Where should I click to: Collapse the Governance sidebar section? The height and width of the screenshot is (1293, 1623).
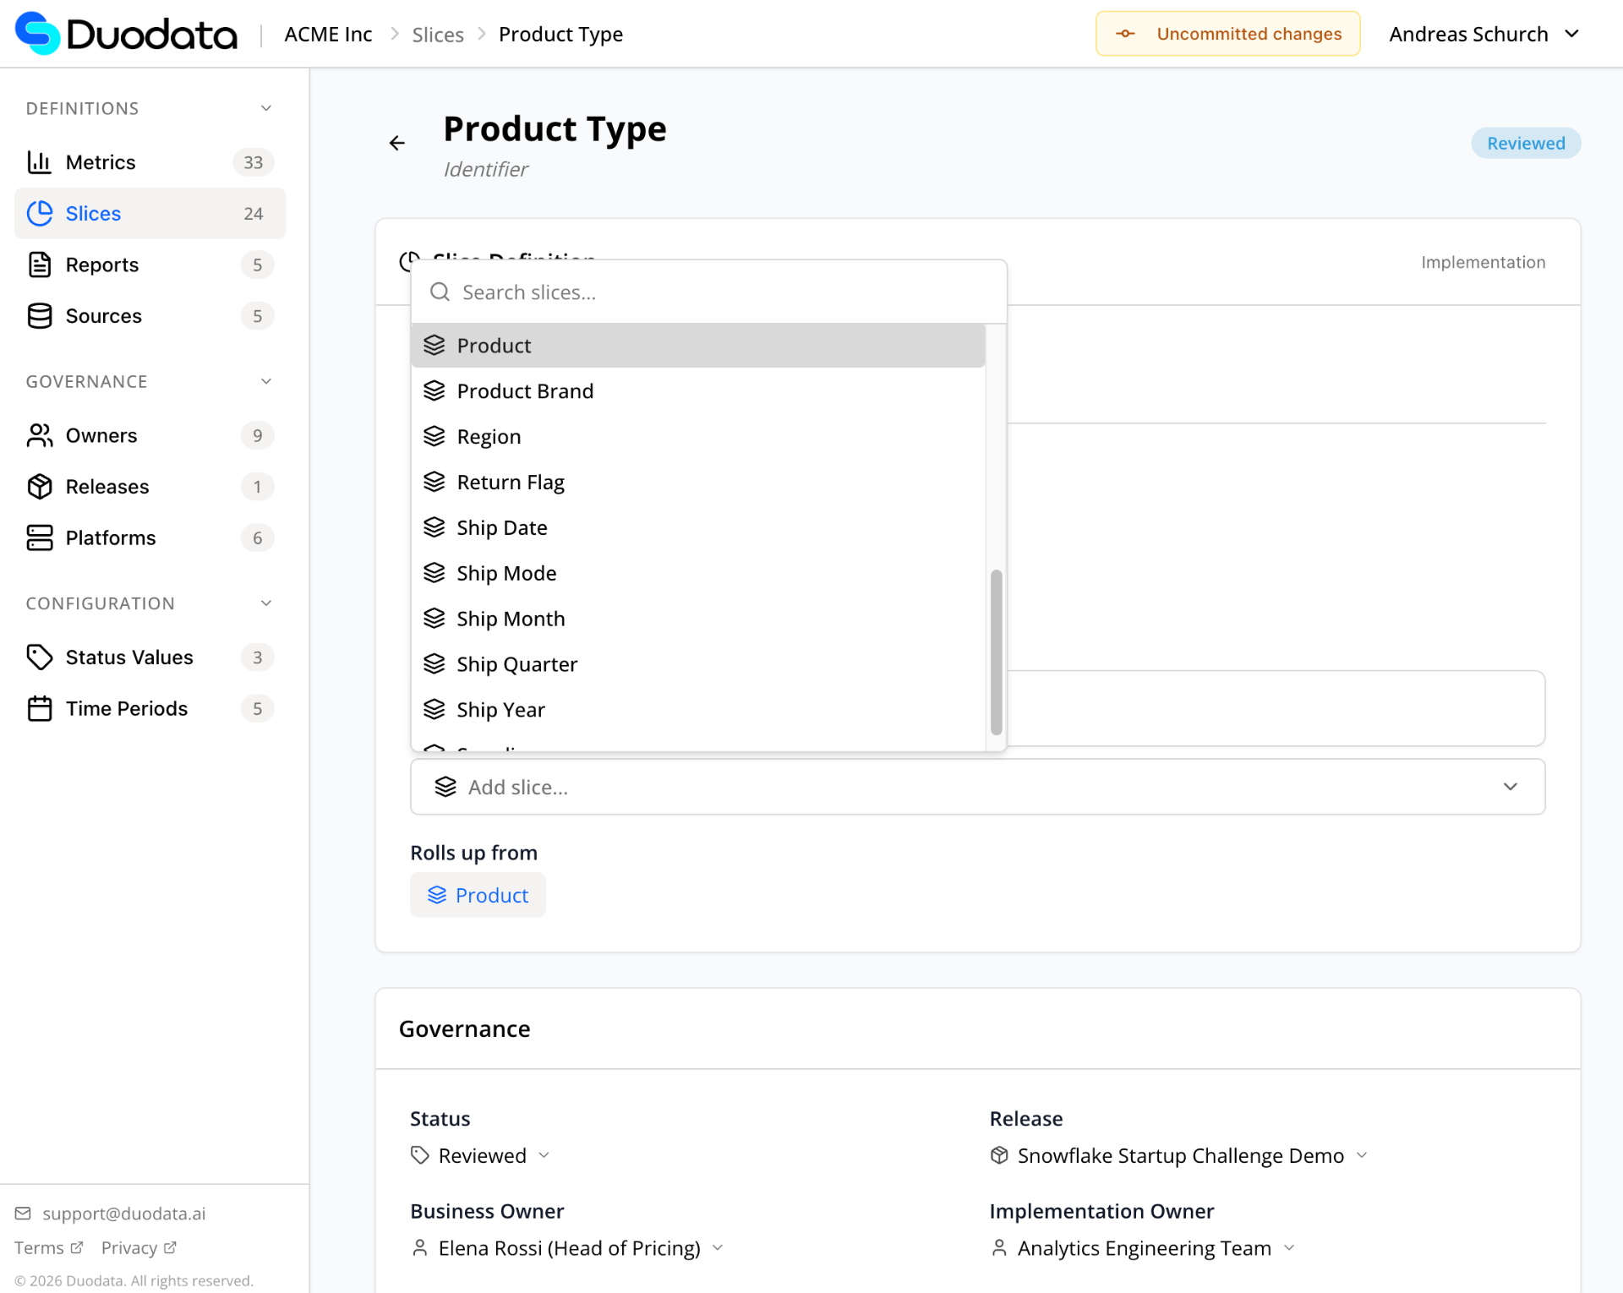[x=266, y=381]
